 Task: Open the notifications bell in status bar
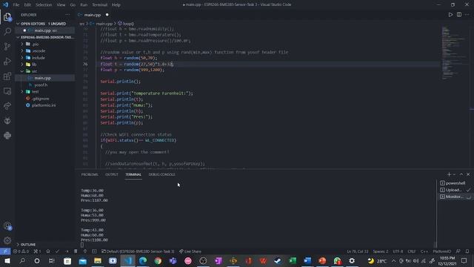coord(467,251)
